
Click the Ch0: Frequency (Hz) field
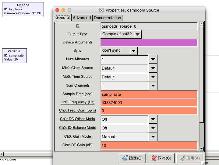pos(149,103)
